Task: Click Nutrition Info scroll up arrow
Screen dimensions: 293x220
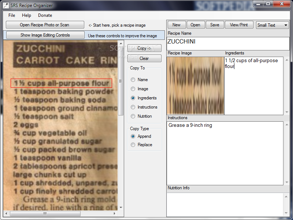Action: point(286,197)
